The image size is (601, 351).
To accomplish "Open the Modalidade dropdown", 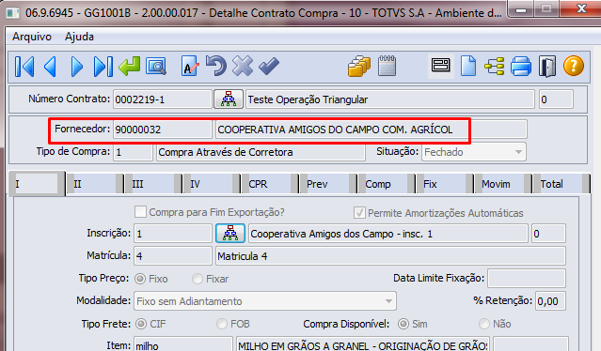I will click(x=265, y=301).
